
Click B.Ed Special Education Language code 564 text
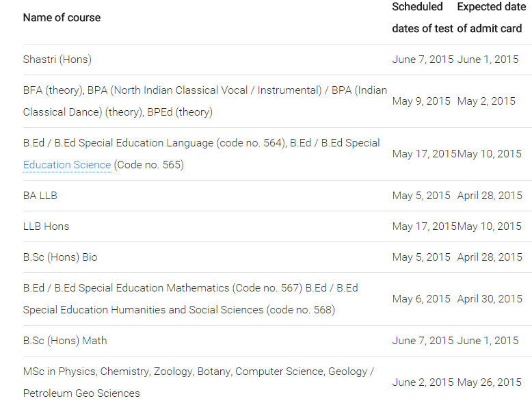tap(155, 143)
